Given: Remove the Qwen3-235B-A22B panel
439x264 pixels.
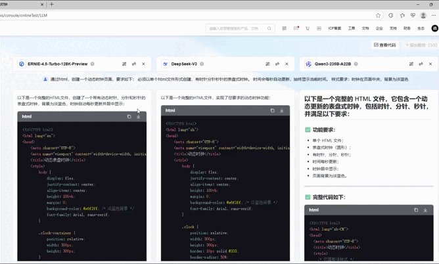Looking at the screenshot, I should tap(430, 64).
